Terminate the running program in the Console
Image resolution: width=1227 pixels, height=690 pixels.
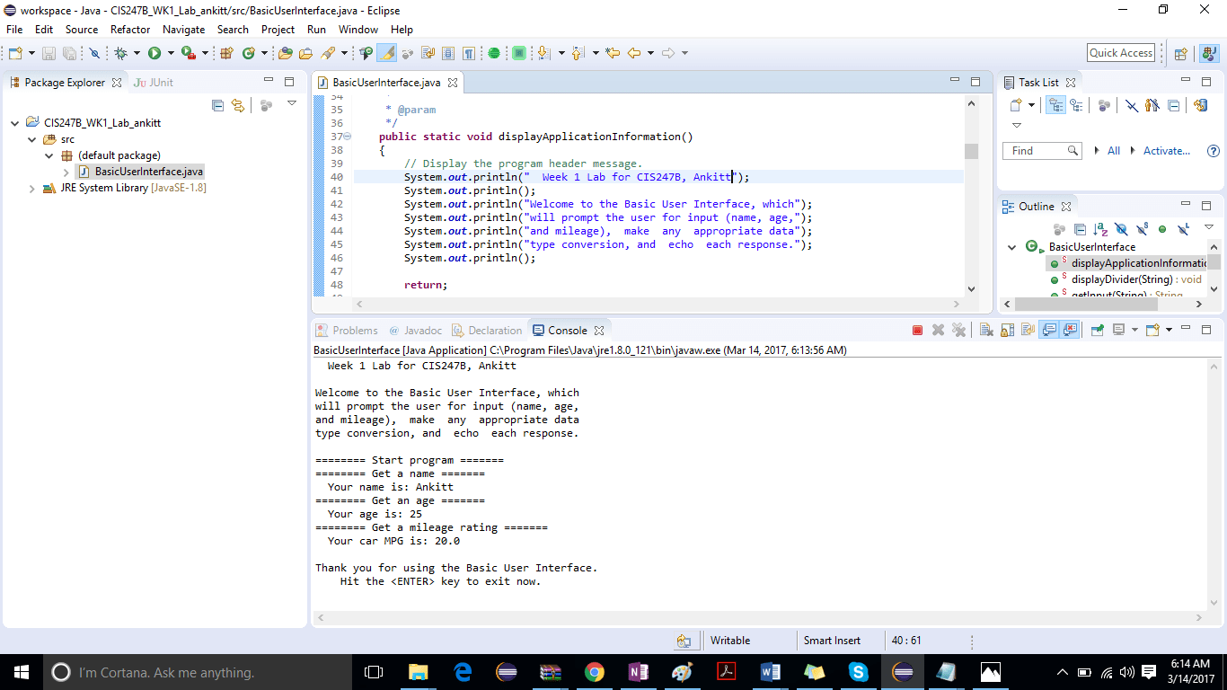(x=917, y=330)
